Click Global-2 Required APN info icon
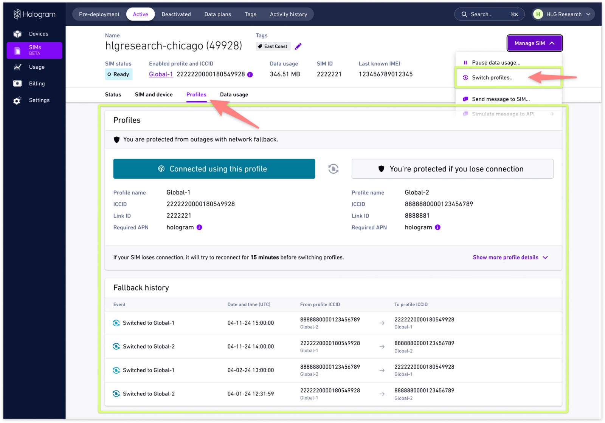 pyautogui.click(x=437, y=227)
